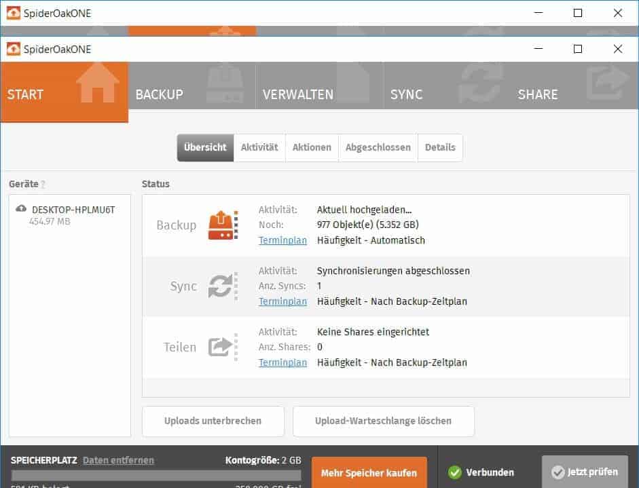Image resolution: width=639 pixels, height=488 pixels.
Task: Click Mehr Speicher kaufen button
Action: (x=369, y=472)
